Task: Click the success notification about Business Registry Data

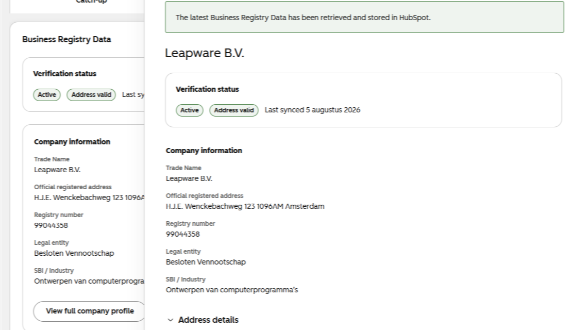Action: tap(364, 17)
